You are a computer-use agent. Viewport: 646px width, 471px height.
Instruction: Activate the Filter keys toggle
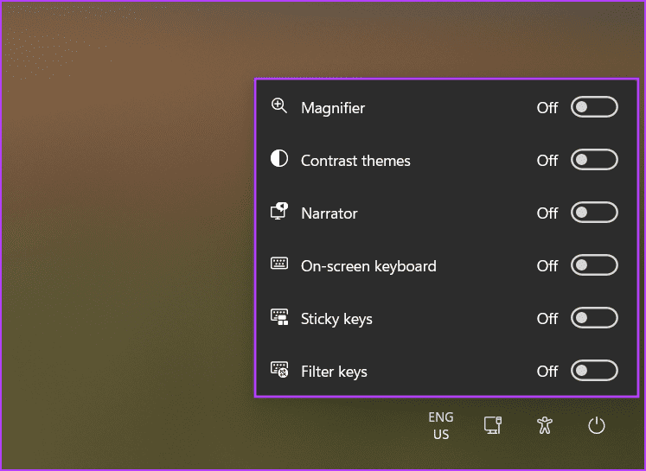click(x=594, y=371)
